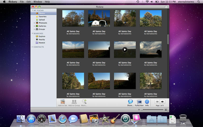Open the Share speech bubble icon
The height and width of the screenshot is (127, 203).
tap(130, 102)
